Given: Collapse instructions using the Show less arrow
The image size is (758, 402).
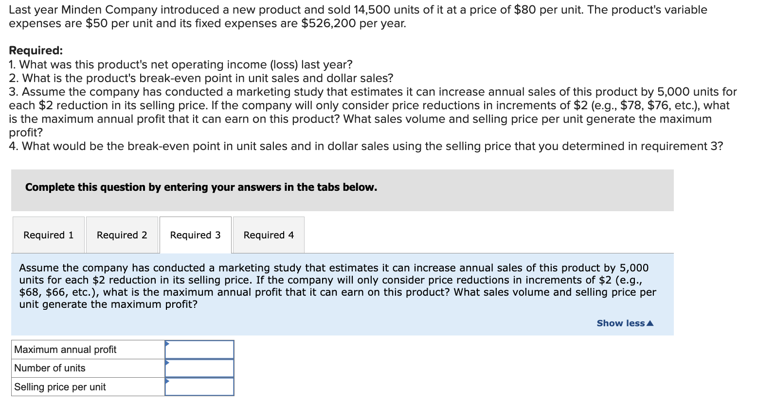Looking at the screenshot, I should point(650,323).
